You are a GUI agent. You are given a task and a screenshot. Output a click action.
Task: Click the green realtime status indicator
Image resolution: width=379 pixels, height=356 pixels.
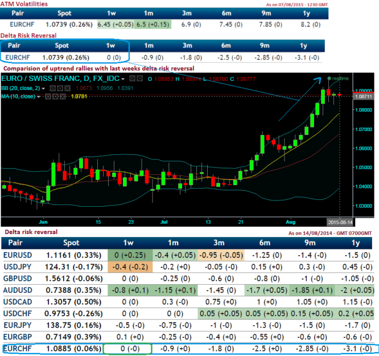pos(329,78)
